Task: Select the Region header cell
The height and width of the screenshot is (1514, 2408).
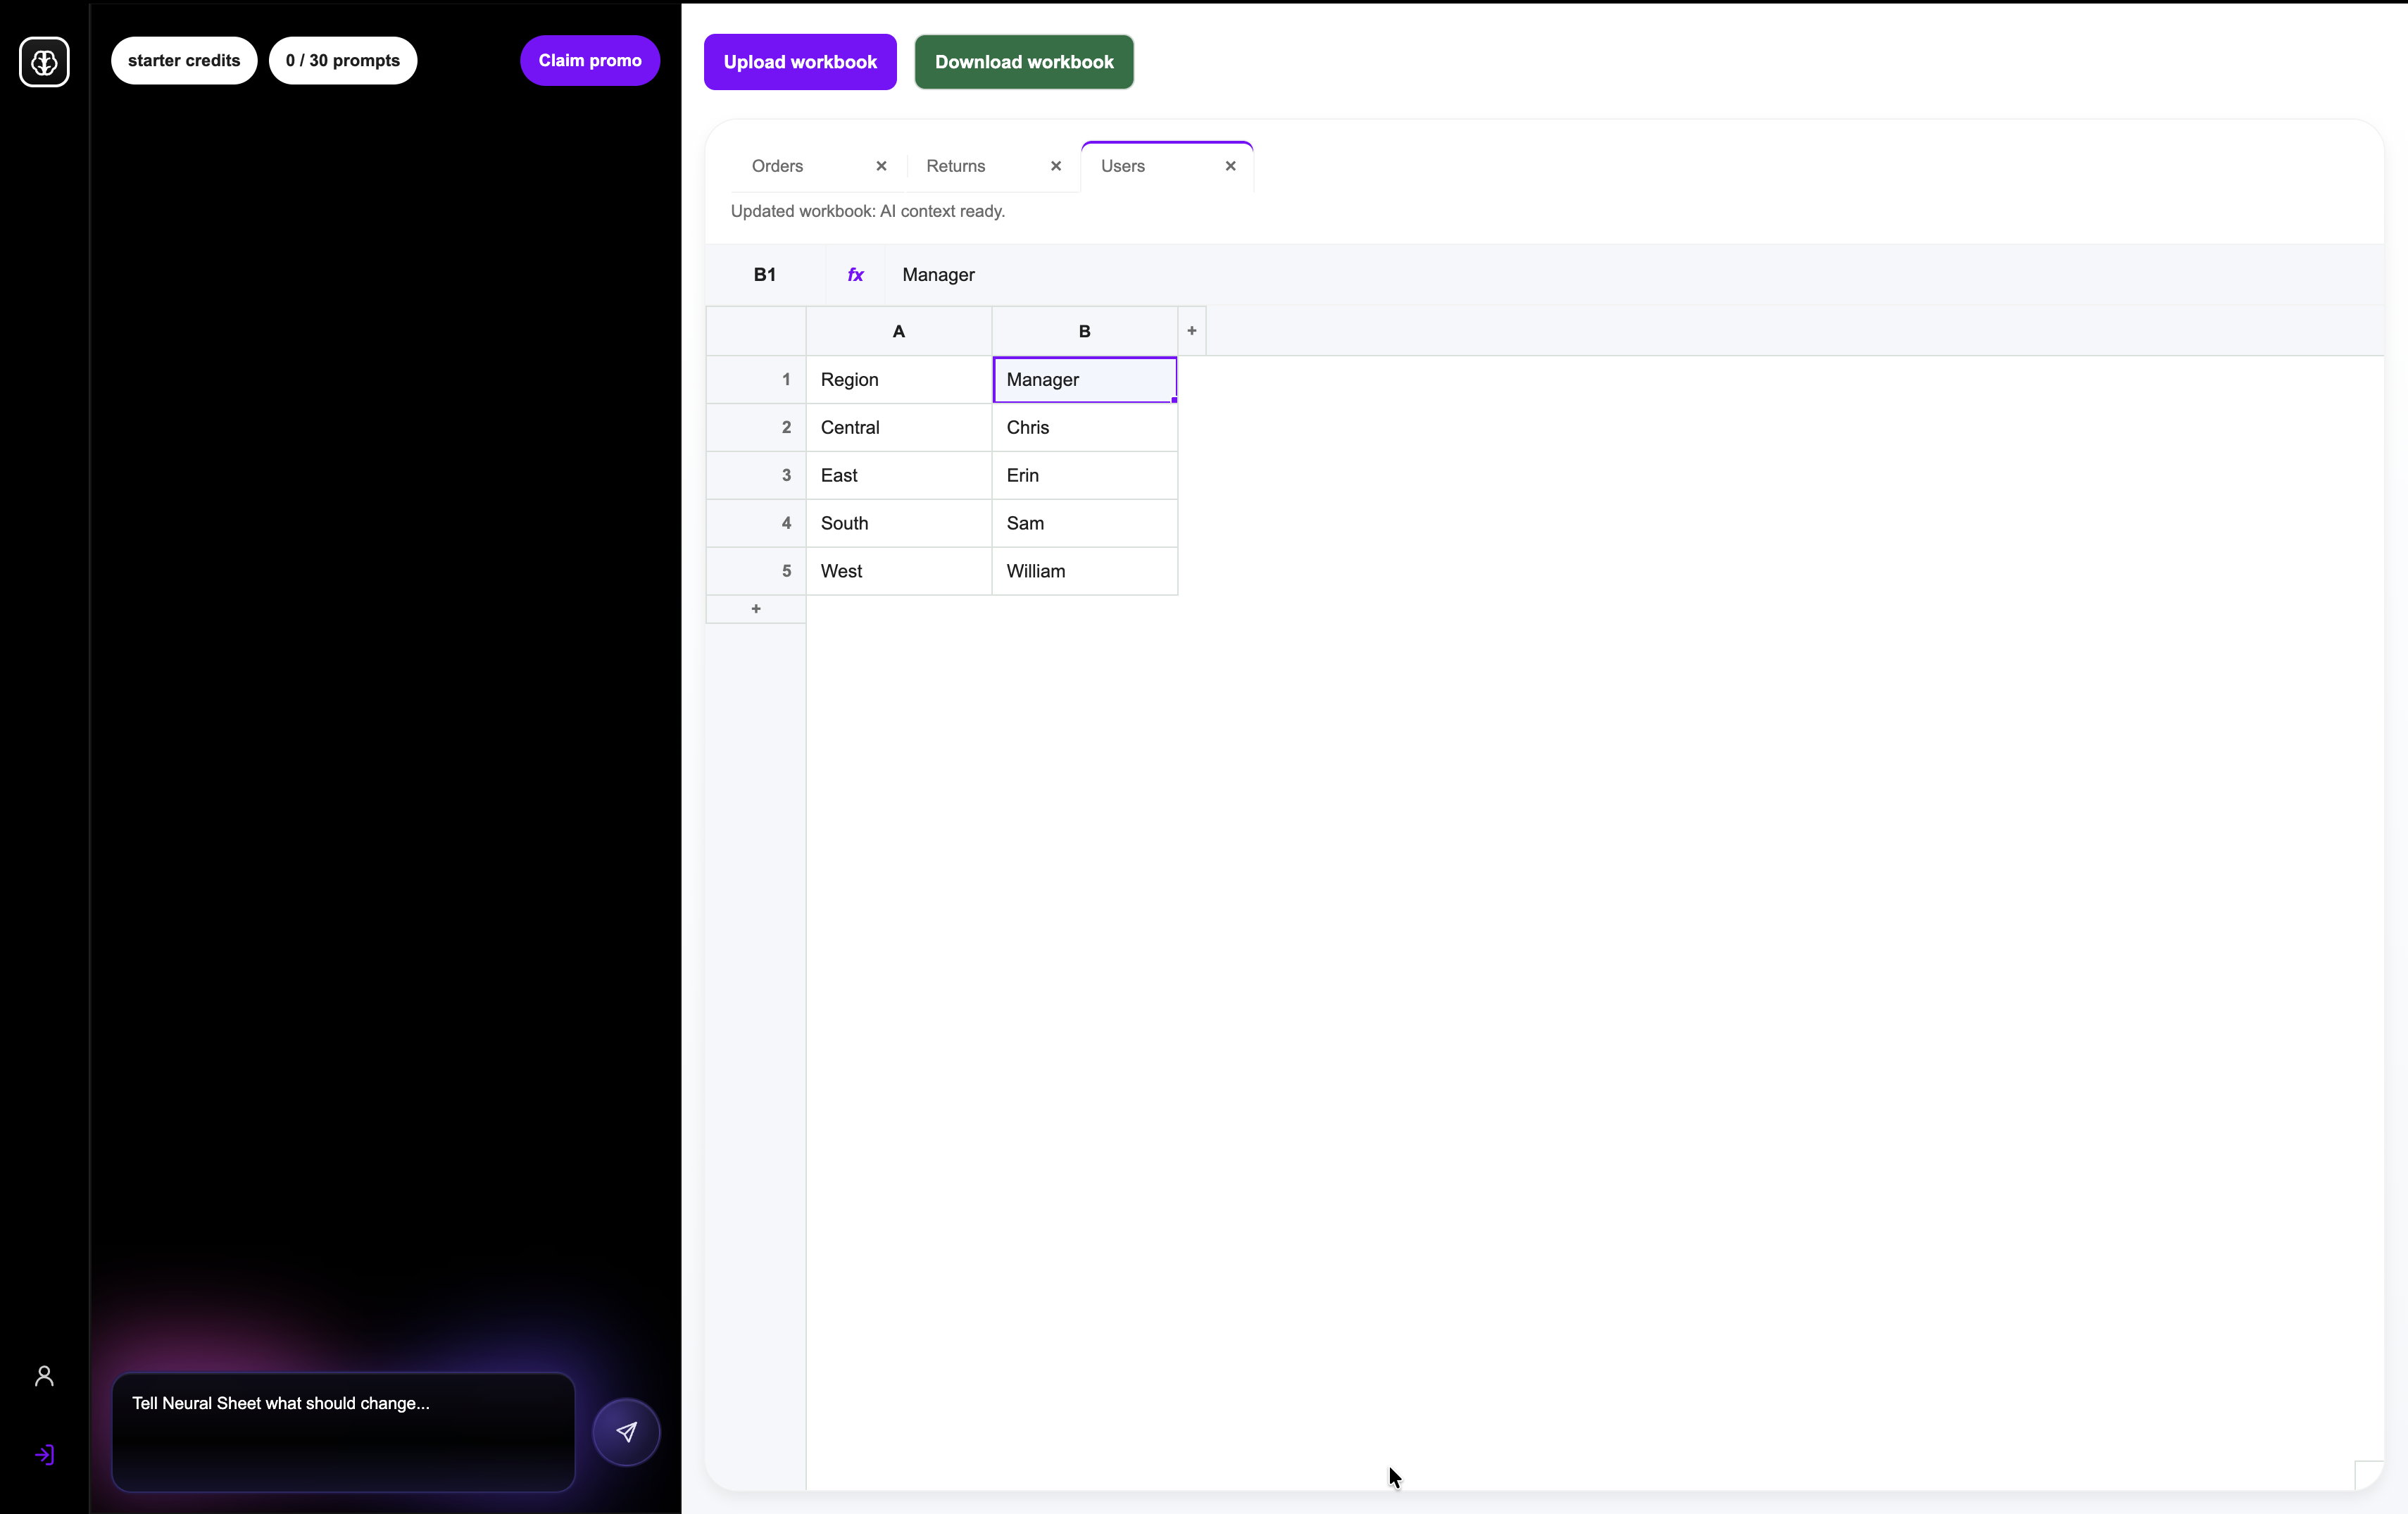Action: [899, 380]
